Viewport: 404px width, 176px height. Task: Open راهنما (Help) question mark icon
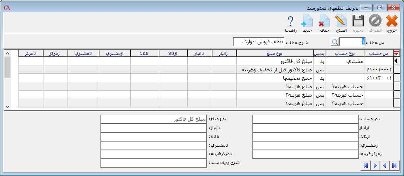pyautogui.click(x=291, y=22)
